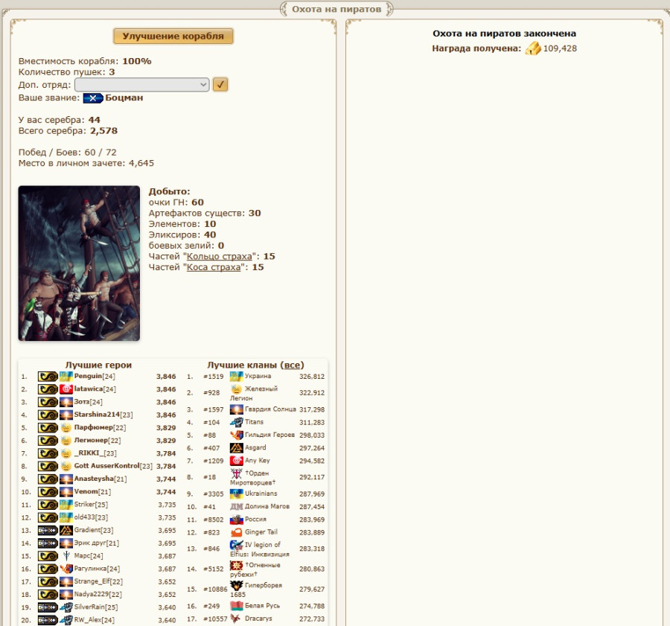This screenshot has width=670, height=626.
Task: Open hero Gradient profile
Action: 87,530
